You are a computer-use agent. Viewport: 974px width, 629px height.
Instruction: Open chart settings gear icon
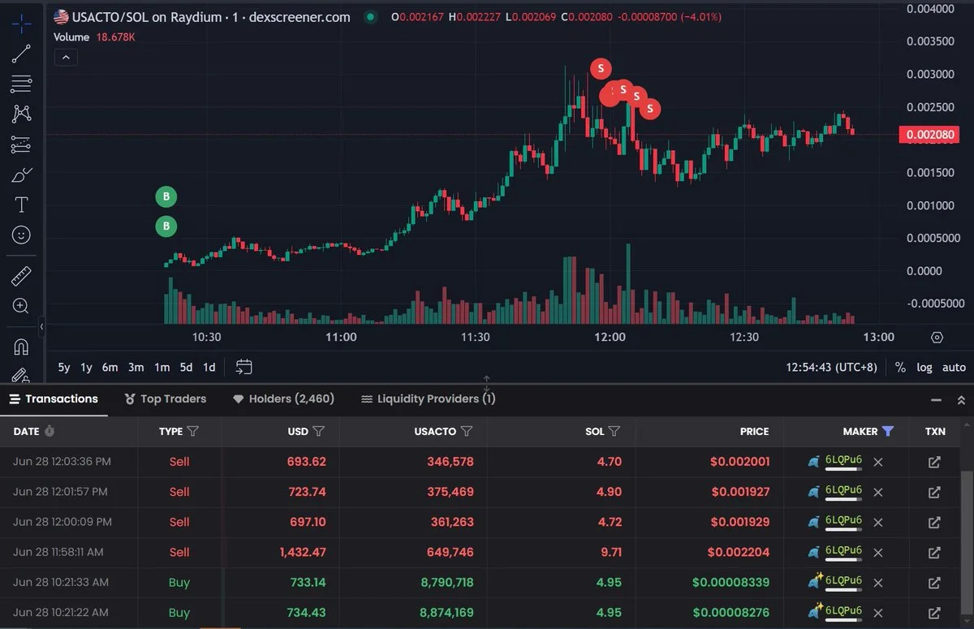(x=937, y=337)
